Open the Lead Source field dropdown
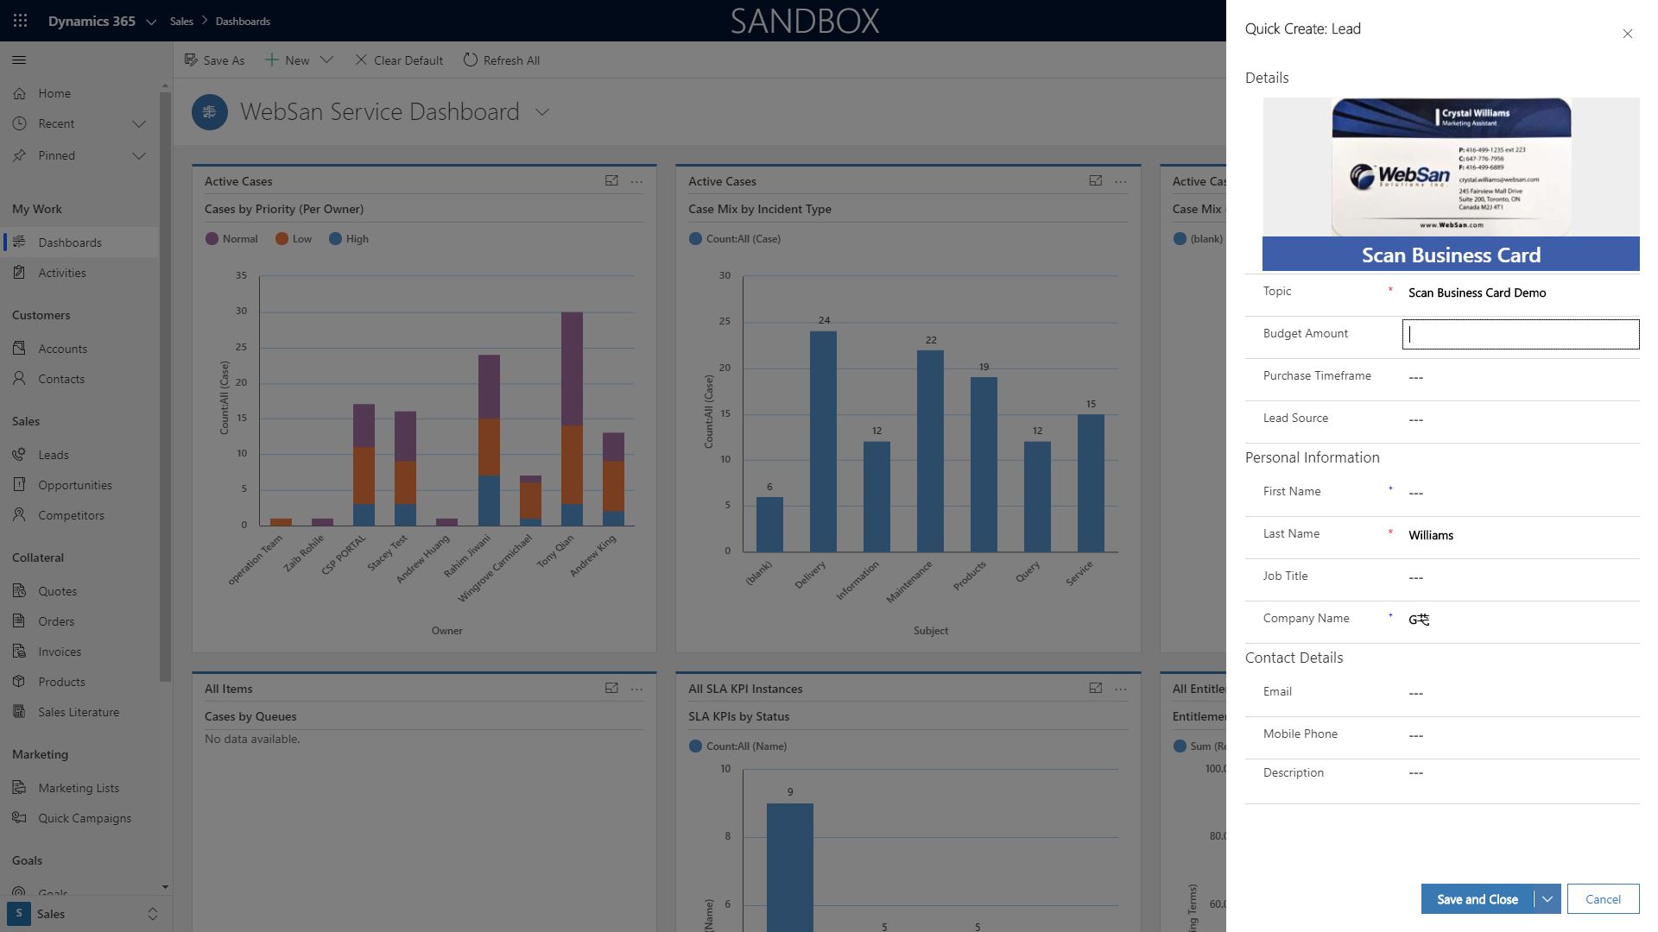 [x=1520, y=419]
